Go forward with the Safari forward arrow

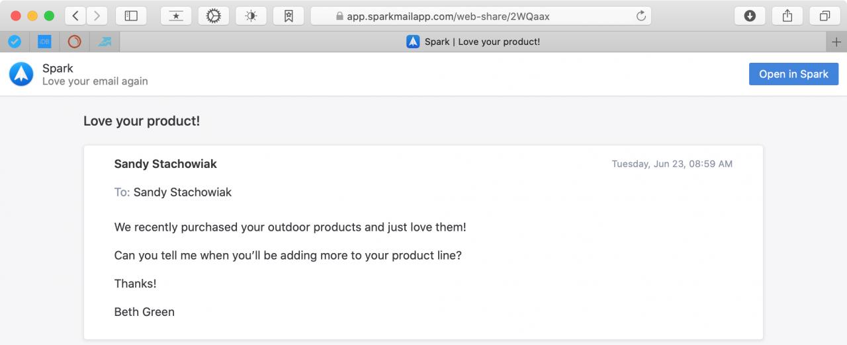pyautogui.click(x=97, y=16)
